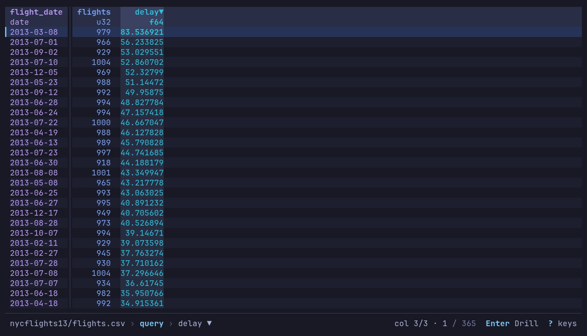The height and width of the screenshot is (336, 587).
Task: Select date cell 2013-07-01
Action: (34, 42)
